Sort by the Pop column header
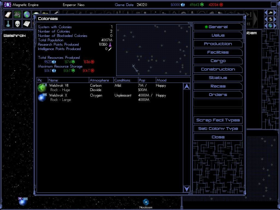 pyautogui.click(x=147, y=80)
